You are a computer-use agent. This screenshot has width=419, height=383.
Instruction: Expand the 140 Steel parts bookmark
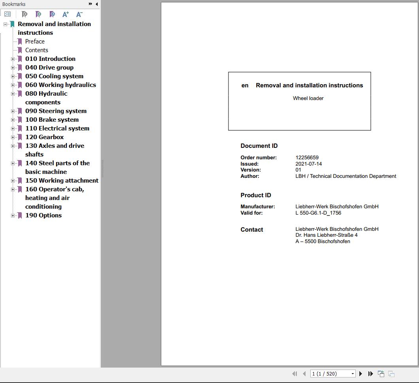coord(13,163)
